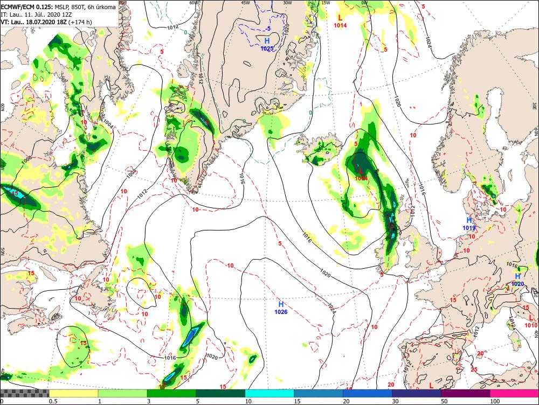Viewport: 539px width, 405px height.
Task: Click the 'H 1025' high over Greenland
Action: 267,45
